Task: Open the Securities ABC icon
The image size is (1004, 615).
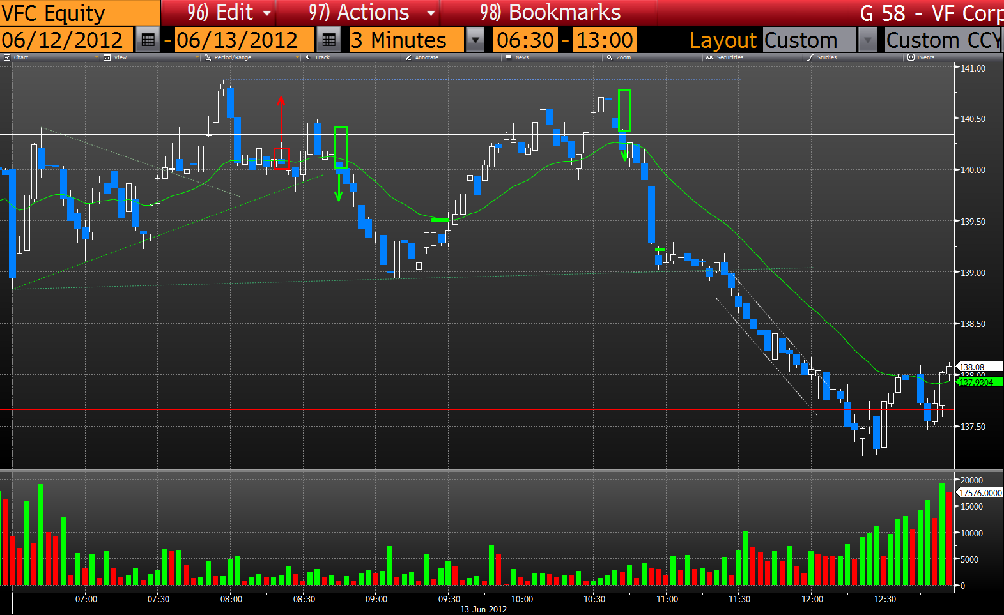Action: (x=710, y=57)
